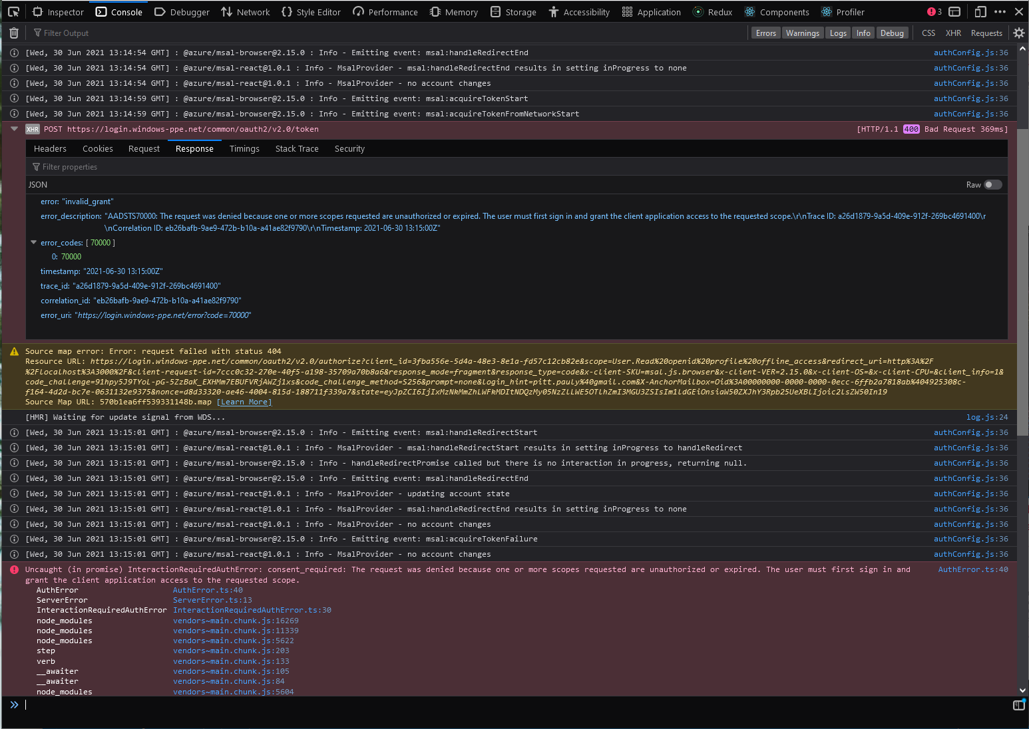Follow the Learn More source map link
Image resolution: width=1029 pixels, height=729 pixels.
tap(244, 402)
